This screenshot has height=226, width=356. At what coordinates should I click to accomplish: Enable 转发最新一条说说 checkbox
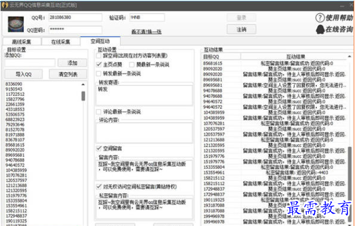coord(99,74)
